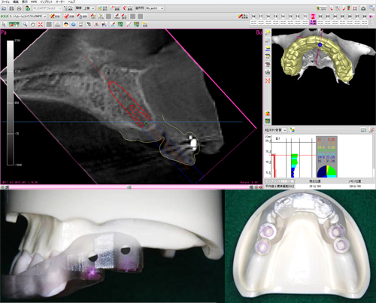376x303 pixels.
Task: Click the red X icon in the third toolbar row
Action: (41, 24)
